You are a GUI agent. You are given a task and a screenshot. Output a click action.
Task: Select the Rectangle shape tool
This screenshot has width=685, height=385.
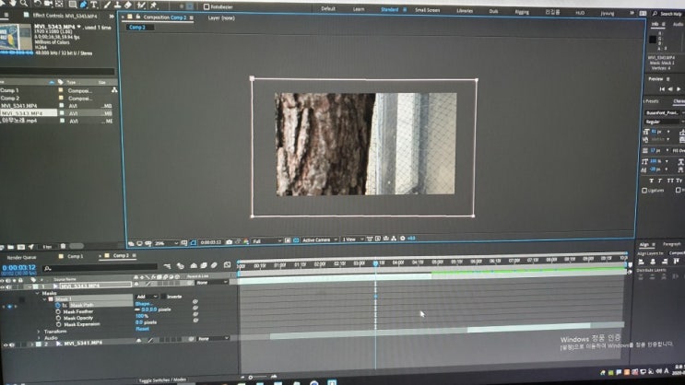pos(73,5)
